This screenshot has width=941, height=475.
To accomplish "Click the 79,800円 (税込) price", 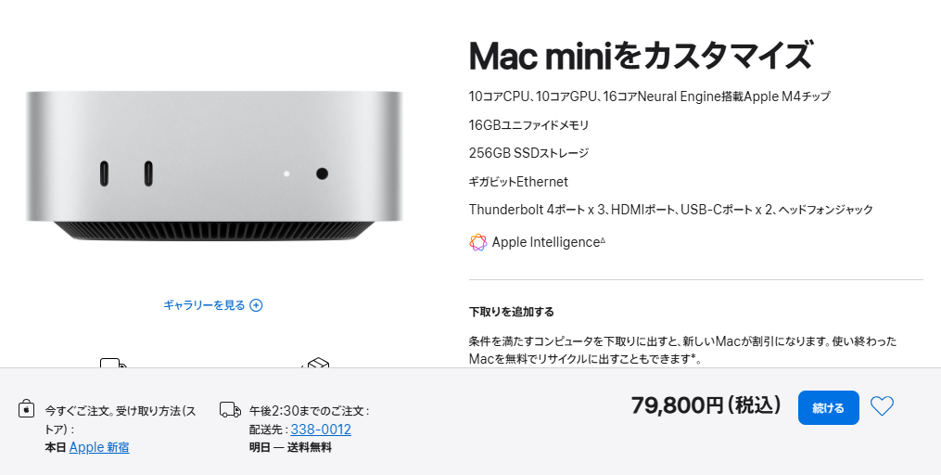I will coord(706,405).
